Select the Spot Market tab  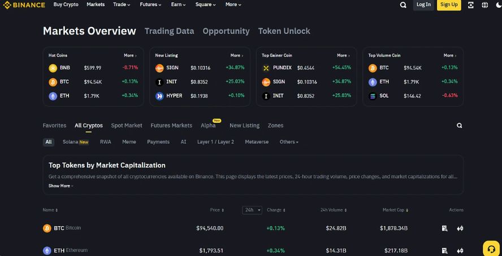[x=127, y=126]
